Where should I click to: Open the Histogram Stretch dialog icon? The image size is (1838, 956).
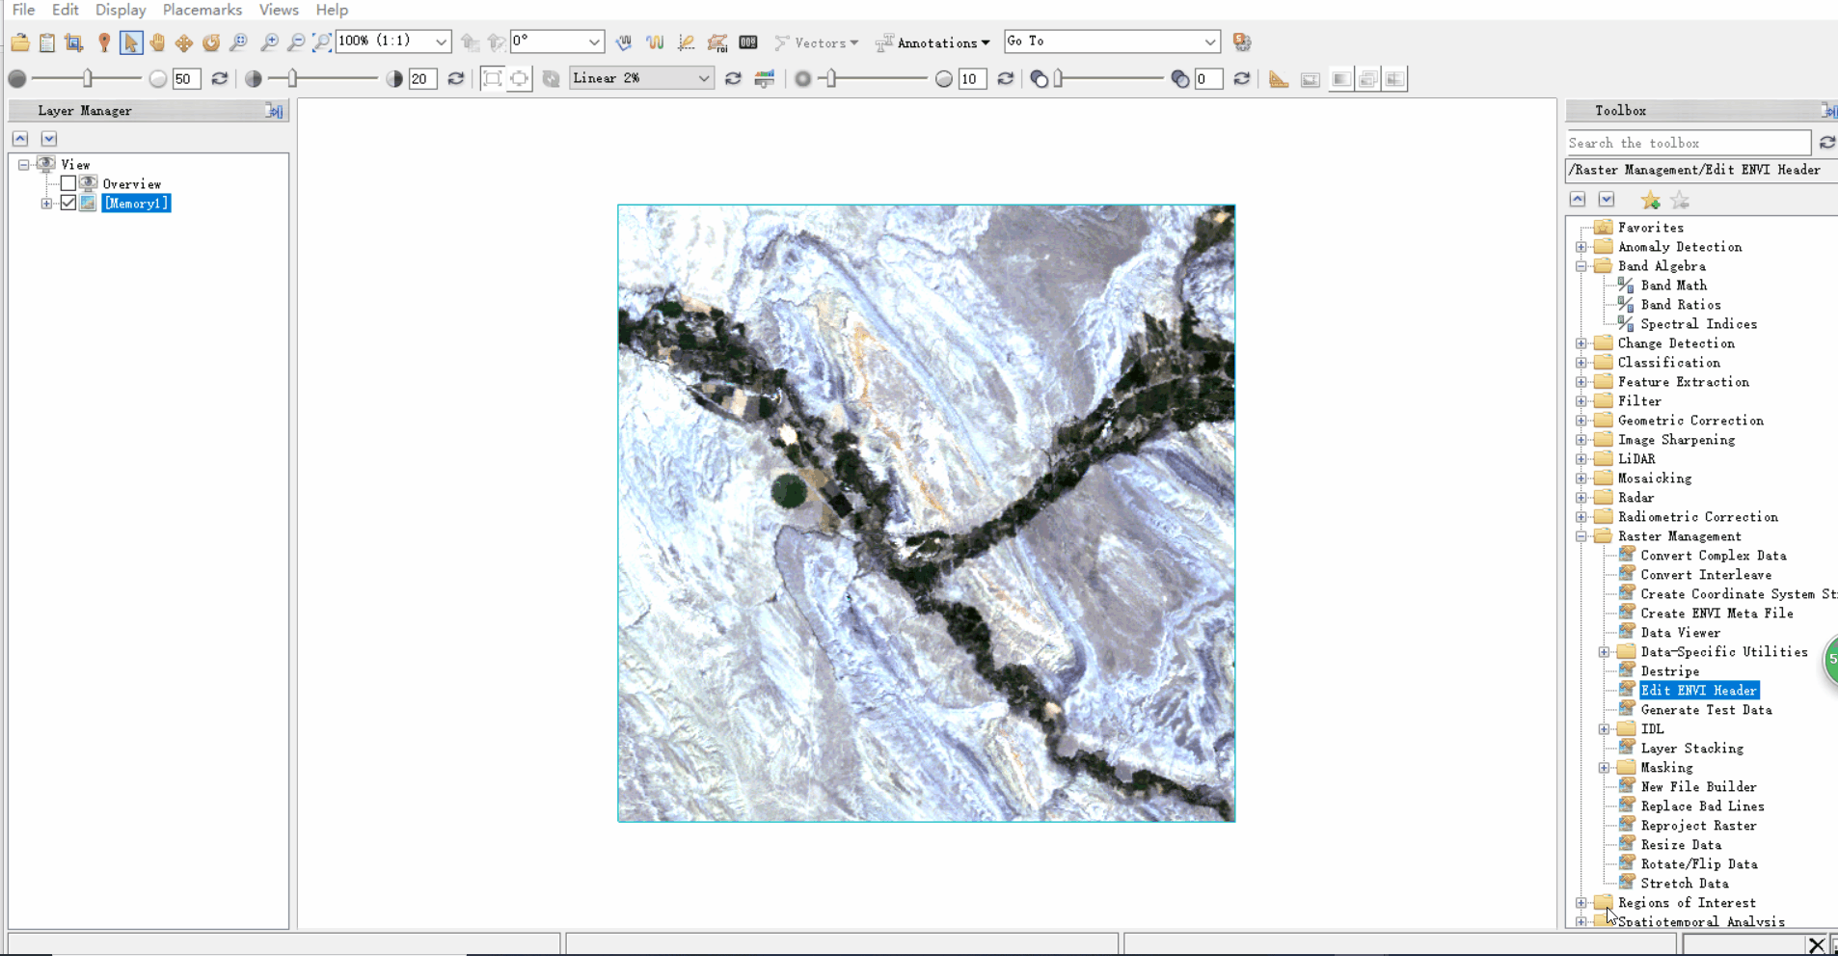tap(765, 79)
